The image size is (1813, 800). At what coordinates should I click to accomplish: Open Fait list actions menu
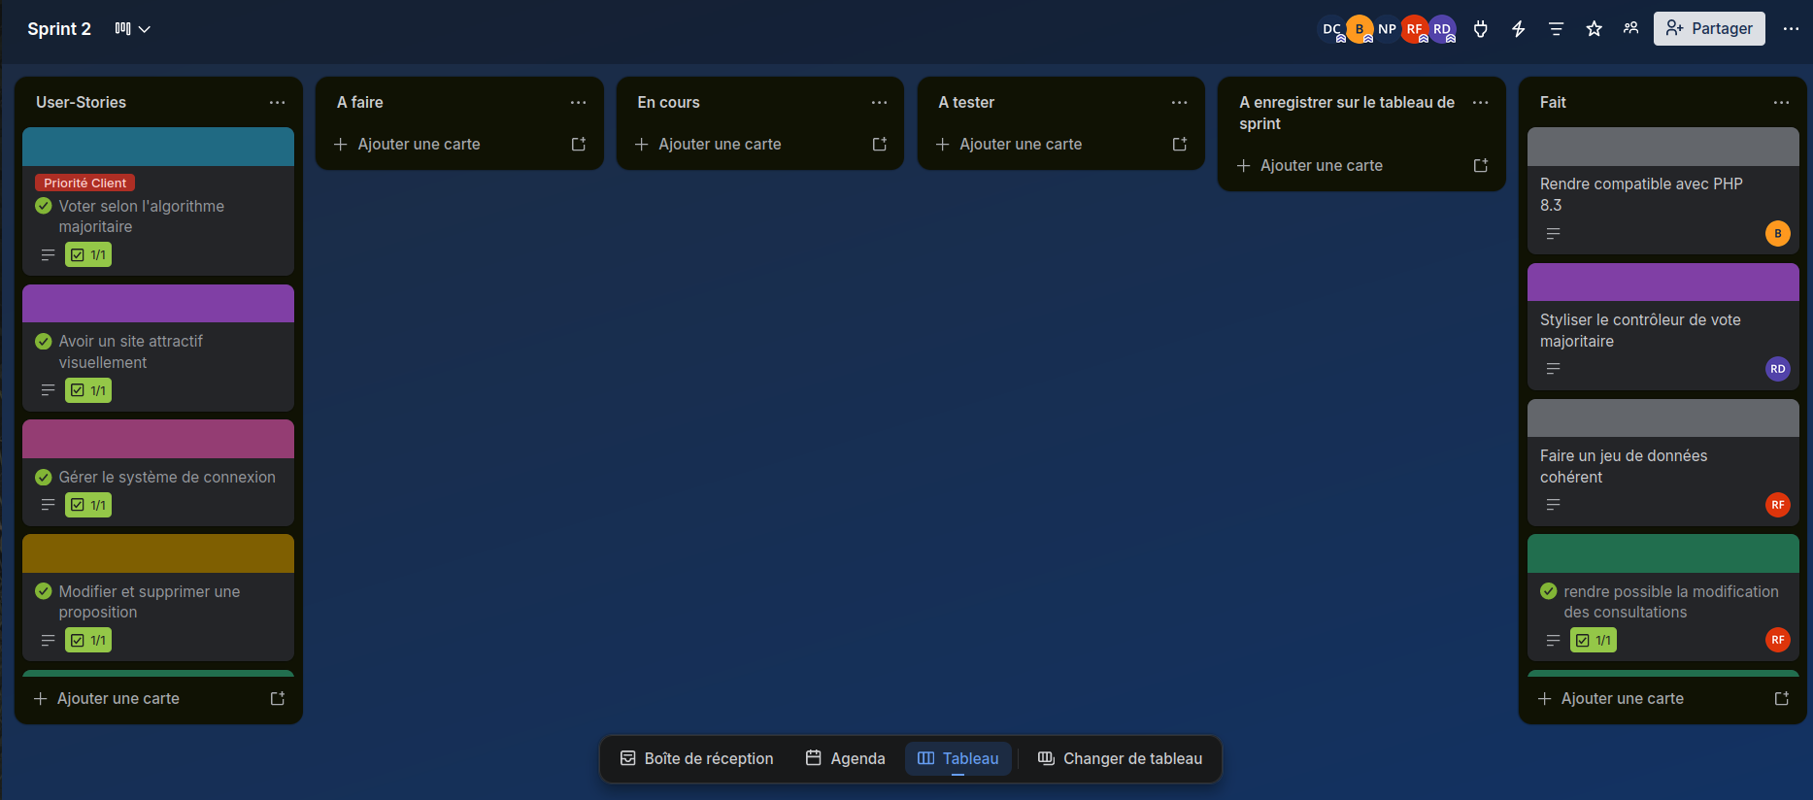coord(1781,102)
